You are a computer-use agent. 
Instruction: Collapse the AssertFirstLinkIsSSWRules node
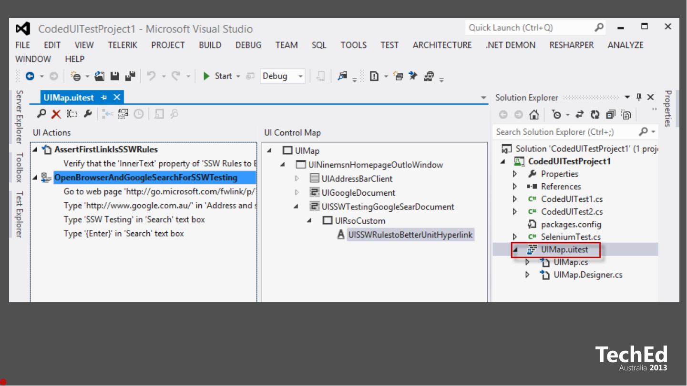35,150
